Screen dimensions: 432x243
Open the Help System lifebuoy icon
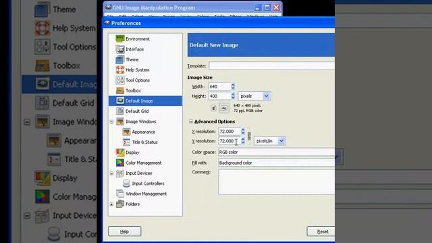[x=120, y=70]
